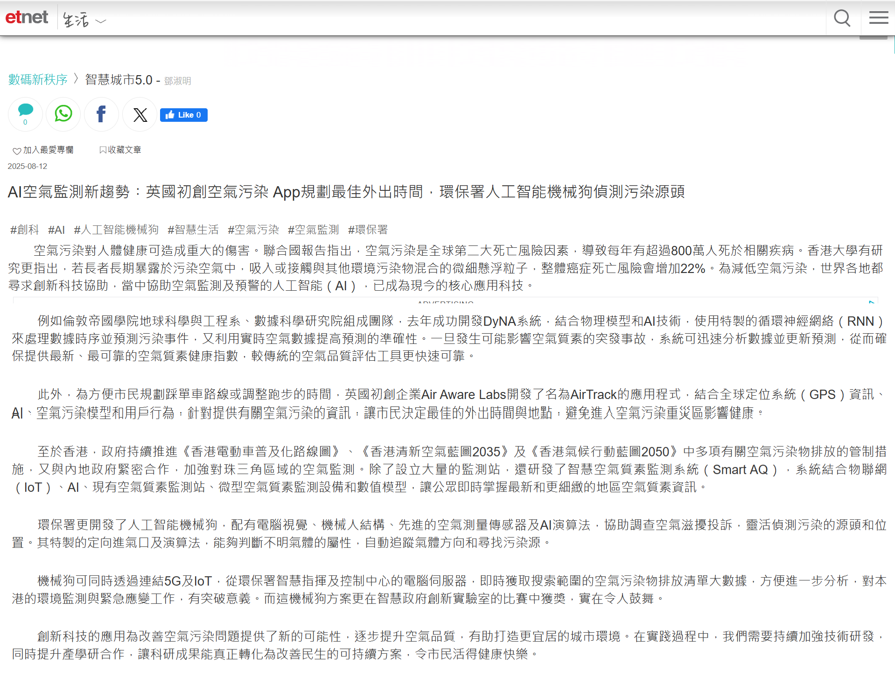This screenshot has width=895, height=679.
Task: Share article via WhatsApp
Action: [x=63, y=114]
